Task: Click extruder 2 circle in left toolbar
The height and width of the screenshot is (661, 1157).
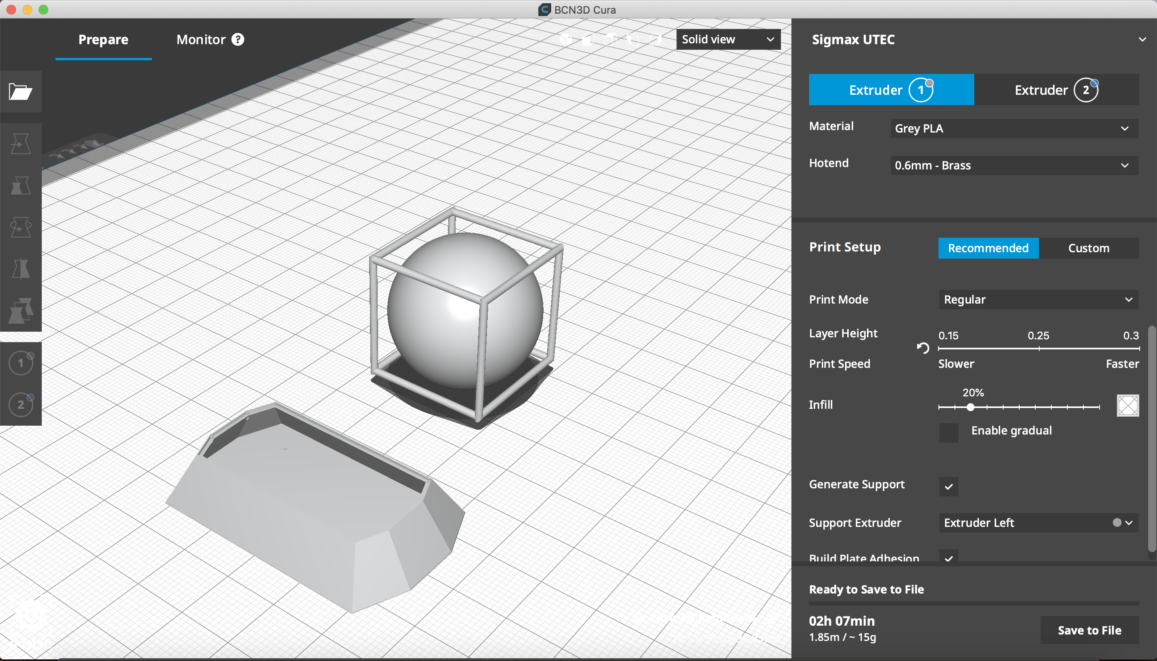Action: [x=21, y=404]
